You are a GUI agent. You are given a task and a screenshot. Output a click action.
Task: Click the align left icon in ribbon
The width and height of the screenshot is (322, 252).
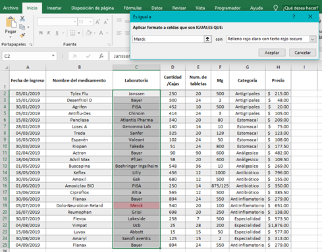tap(119, 33)
